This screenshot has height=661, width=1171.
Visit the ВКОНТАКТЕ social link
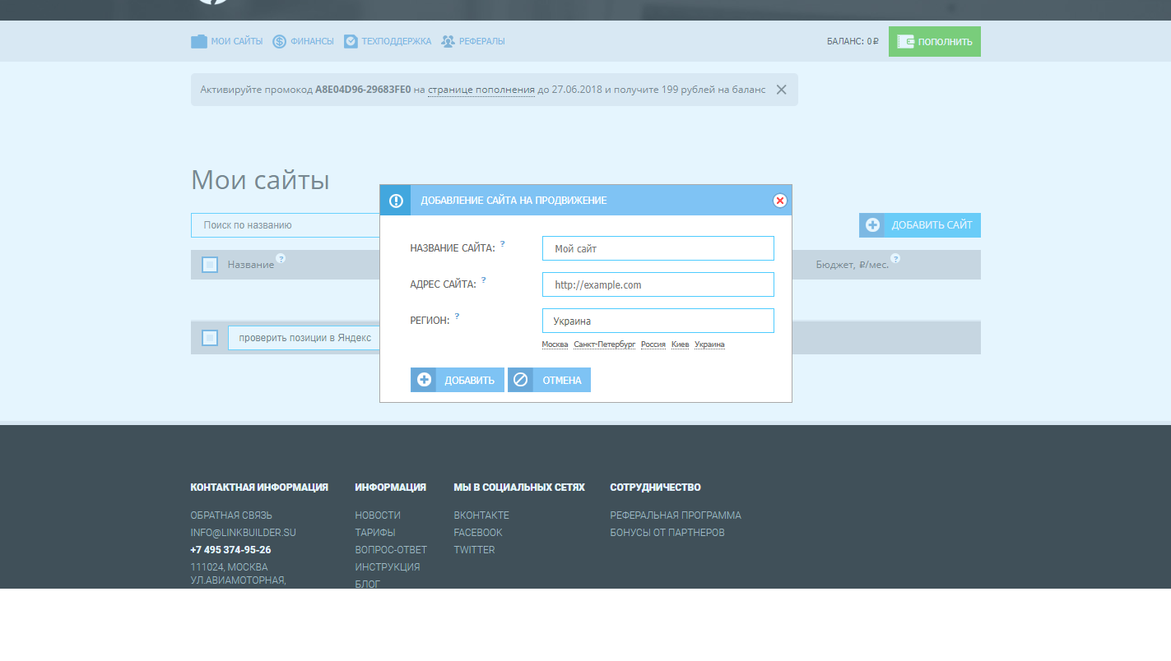[481, 515]
